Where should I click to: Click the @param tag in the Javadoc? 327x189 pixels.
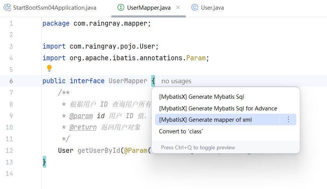click(81, 116)
